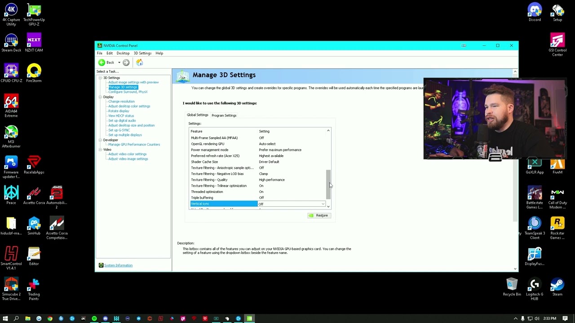The image size is (575, 323).
Task: Open the System Information link
Action: pyautogui.click(x=119, y=266)
